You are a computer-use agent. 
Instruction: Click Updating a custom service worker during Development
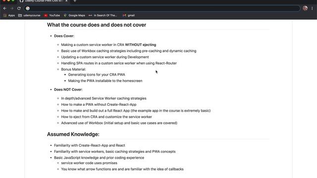pyautogui.click(x=105, y=57)
